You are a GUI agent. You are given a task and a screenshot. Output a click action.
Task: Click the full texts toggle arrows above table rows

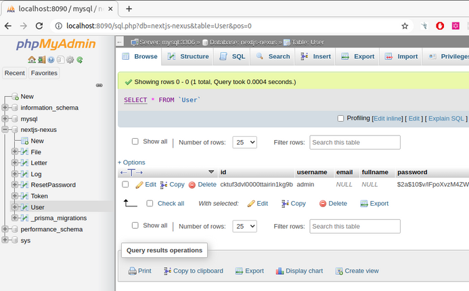pos(131,173)
